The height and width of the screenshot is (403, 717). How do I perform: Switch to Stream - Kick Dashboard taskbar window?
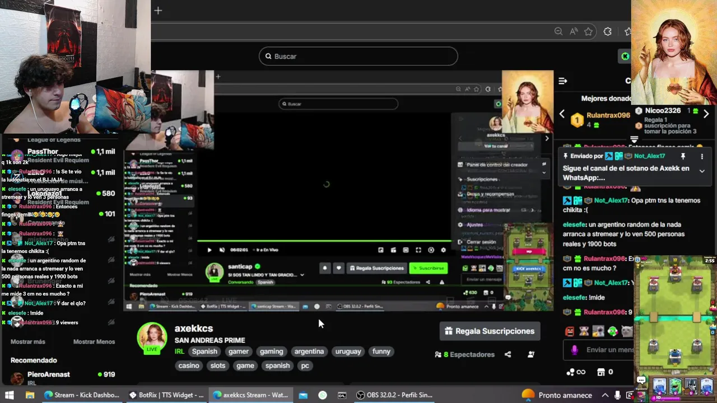[x=82, y=395]
